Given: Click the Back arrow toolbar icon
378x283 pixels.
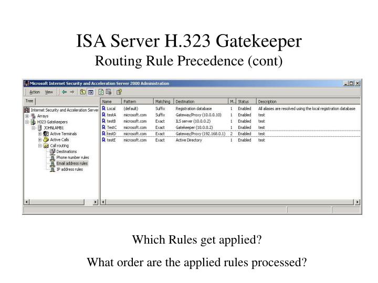Looking at the screenshot, I should tap(64, 92).
